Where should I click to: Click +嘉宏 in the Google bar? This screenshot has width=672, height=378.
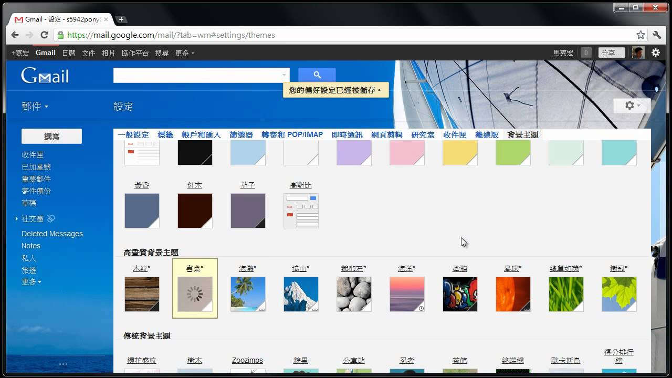tap(20, 53)
